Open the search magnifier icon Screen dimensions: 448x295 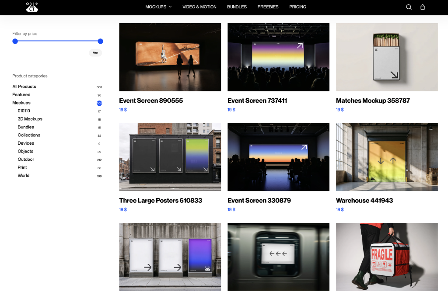409,7
